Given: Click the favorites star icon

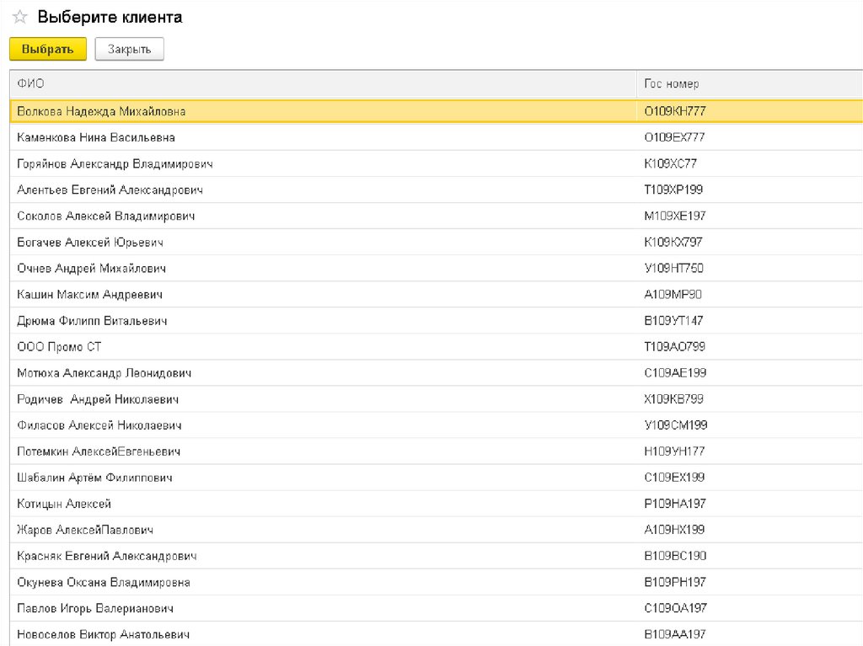Looking at the screenshot, I should coord(19,18).
